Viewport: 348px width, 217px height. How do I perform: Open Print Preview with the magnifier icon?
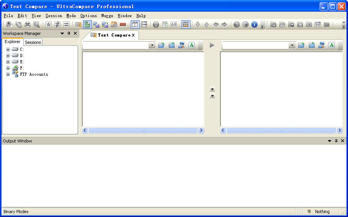(x=36, y=24)
